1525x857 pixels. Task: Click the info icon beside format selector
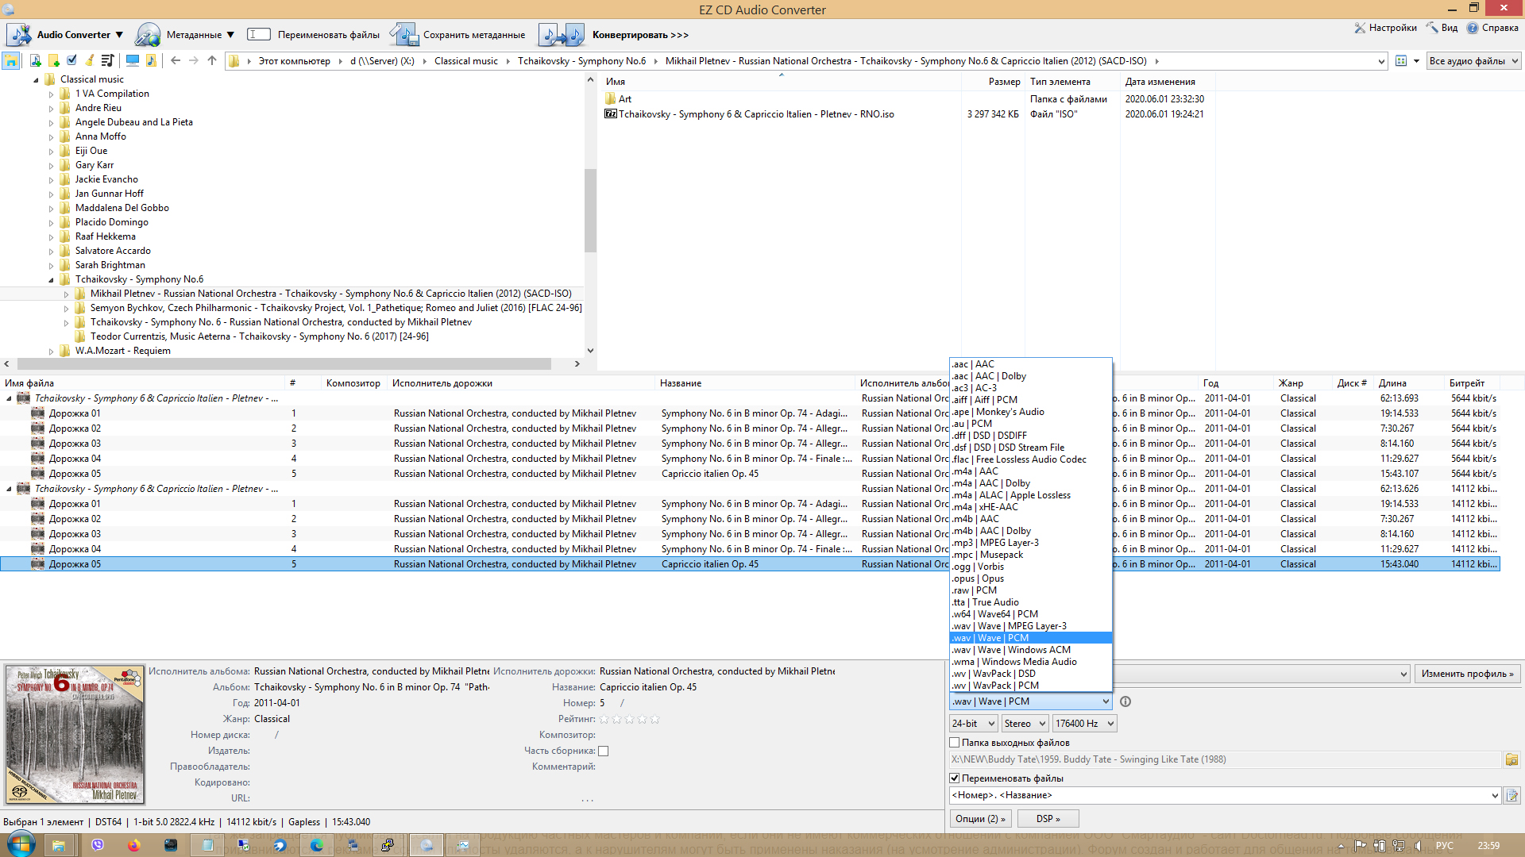1125,701
